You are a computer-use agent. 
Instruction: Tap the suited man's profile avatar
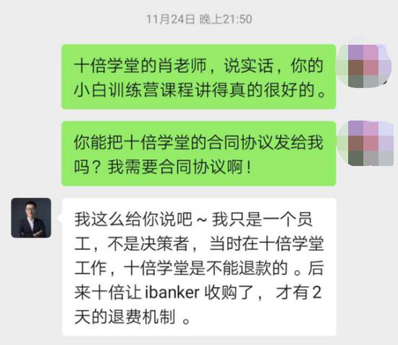pyautogui.click(x=31, y=218)
